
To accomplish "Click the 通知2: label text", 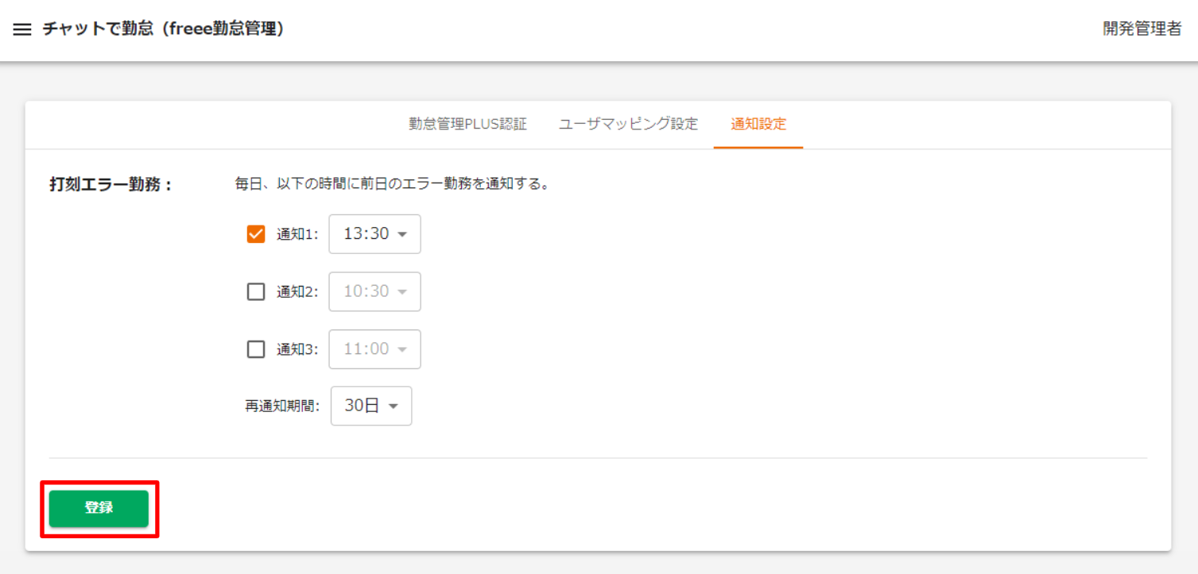I will coord(297,292).
